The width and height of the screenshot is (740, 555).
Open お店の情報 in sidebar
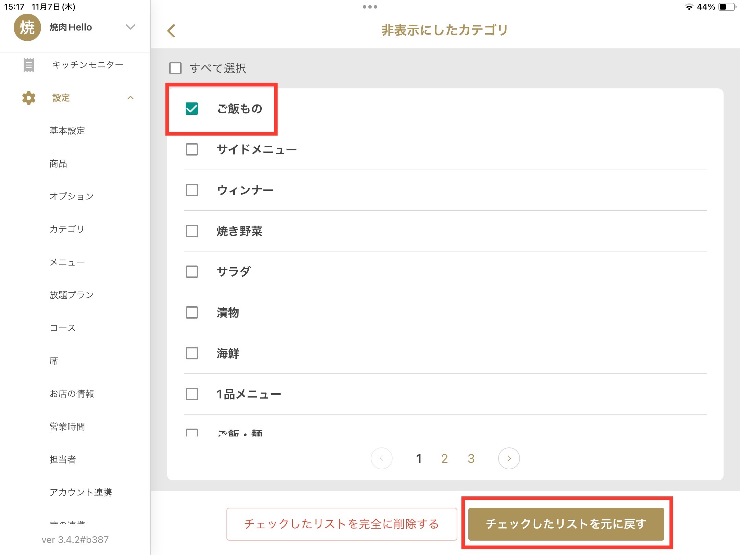(x=72, y=394)
